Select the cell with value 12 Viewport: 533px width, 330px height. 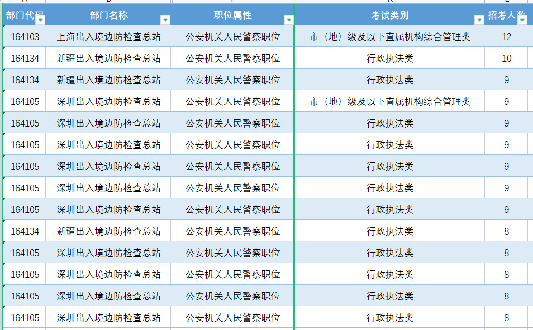point(506,37)
